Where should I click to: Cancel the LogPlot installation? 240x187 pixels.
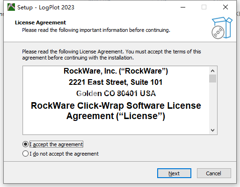[214, 173]
